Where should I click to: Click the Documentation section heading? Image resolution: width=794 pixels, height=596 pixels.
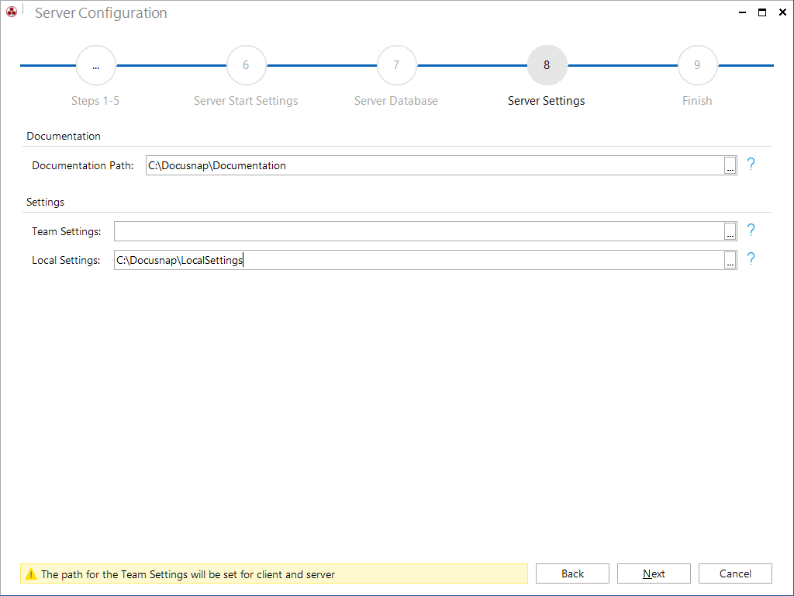tap(64, 136)
